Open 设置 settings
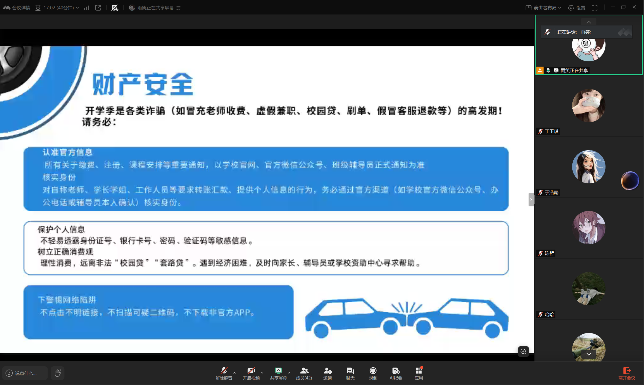 pos(577,8)
